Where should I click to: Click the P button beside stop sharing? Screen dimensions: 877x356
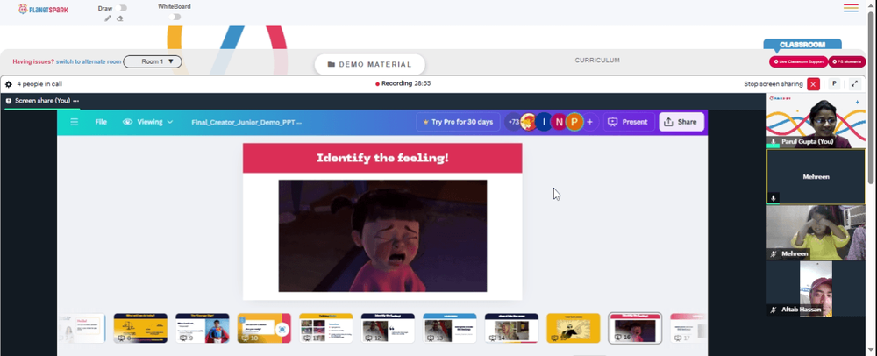[x=834, y=84]
